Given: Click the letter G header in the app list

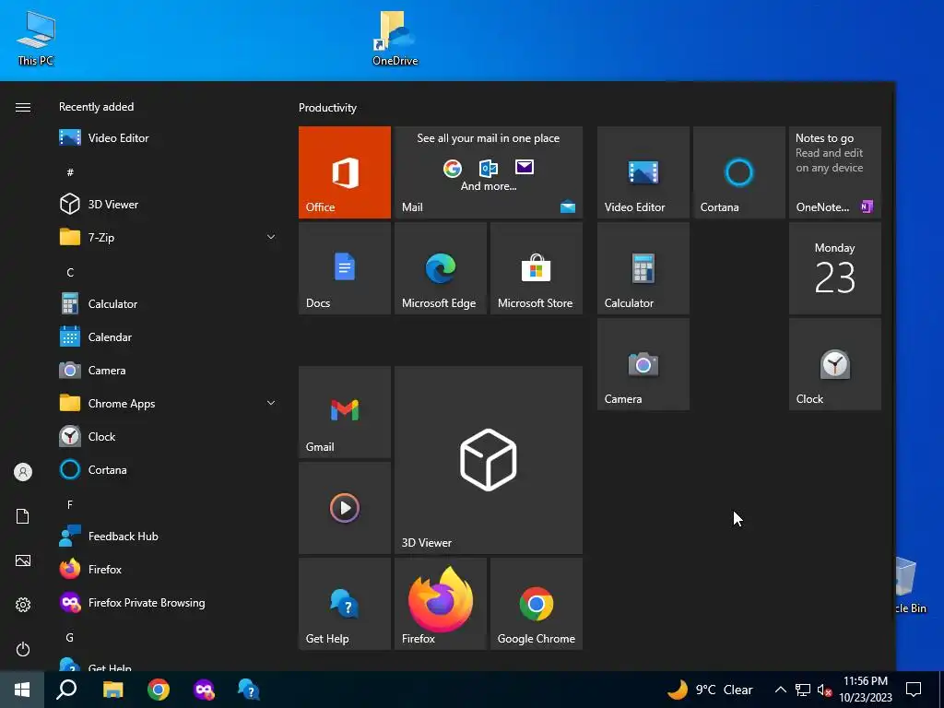Looking at the screenshot, I should tap(70, 637).
